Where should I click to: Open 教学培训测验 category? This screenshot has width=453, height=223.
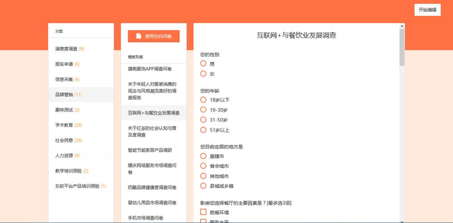(81, 171)
